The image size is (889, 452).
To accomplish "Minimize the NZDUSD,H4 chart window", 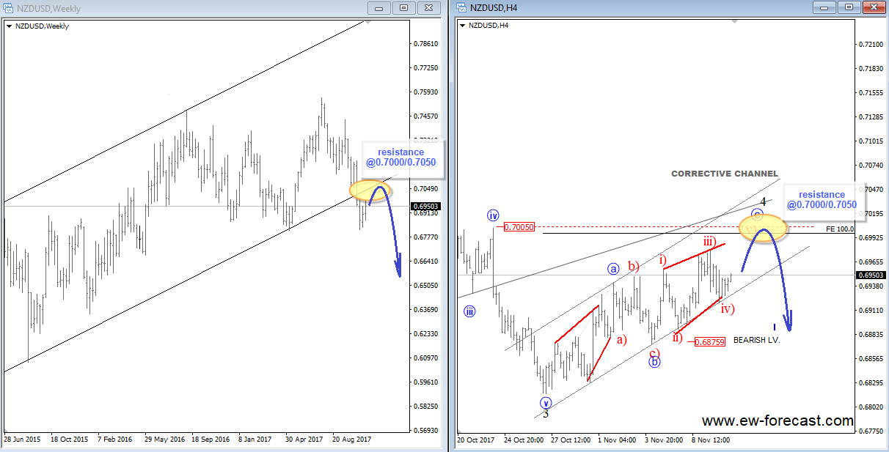I will pos(824,7).
